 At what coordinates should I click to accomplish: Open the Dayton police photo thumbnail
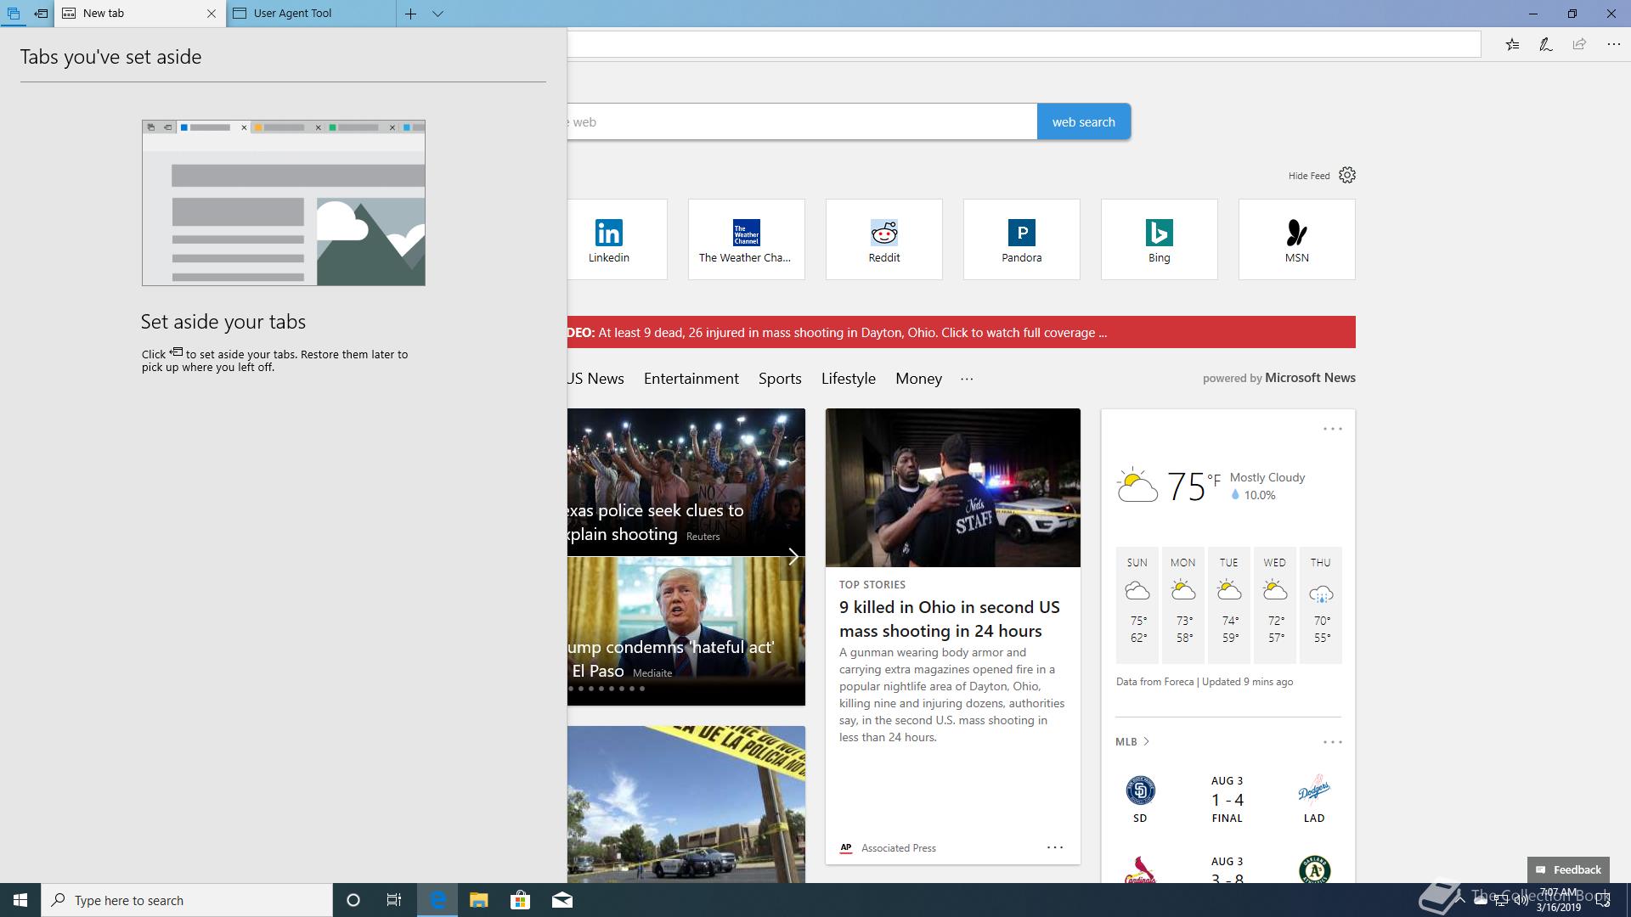click(x=953, y=487)
